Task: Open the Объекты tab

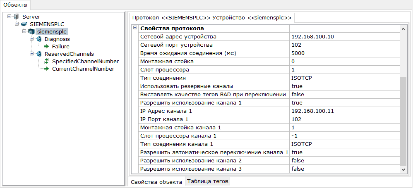Action: 15,5
